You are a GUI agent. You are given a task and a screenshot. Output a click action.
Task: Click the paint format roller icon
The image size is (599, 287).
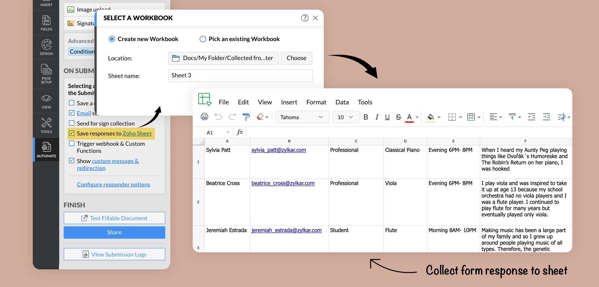point(246,117)
